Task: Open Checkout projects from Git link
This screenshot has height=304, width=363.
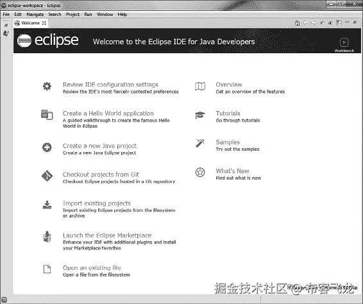Action: click(x=101, y=174)
